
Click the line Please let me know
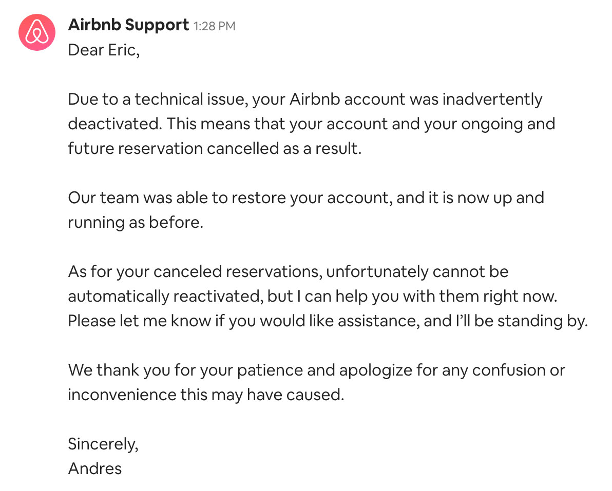point(328,321)
